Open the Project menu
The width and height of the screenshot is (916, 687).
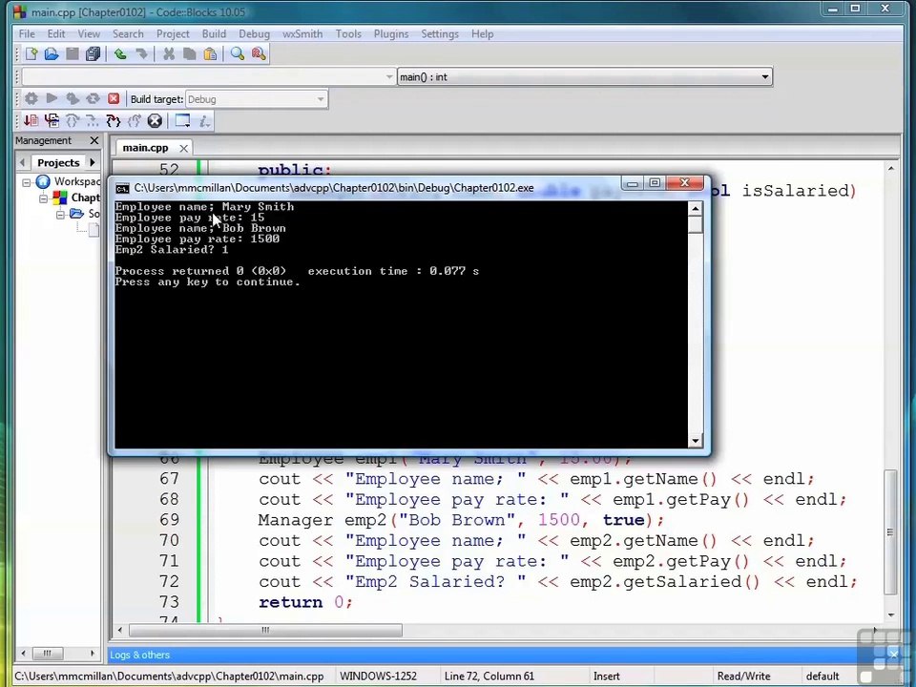point(173,34)
